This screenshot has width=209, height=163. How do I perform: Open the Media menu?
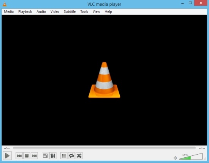[x=9, y=12]
